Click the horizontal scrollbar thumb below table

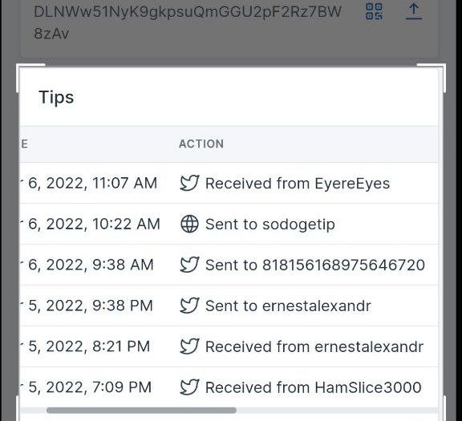tap(141, 410)
